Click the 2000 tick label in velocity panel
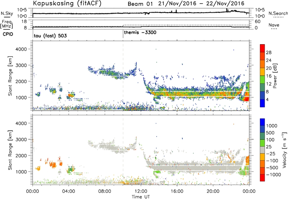 pyautogui.click(x=21, y=156)
